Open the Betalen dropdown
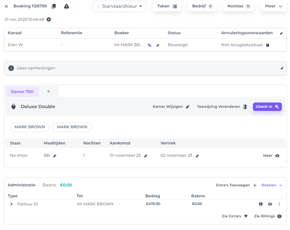290x230 pixels. pos(272,185)
